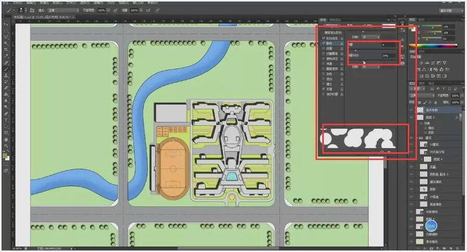This screenshot has height=252, width=467.
Task: Toggle the Smoothing checkbox in Brush panel
Action: [323, 89]
